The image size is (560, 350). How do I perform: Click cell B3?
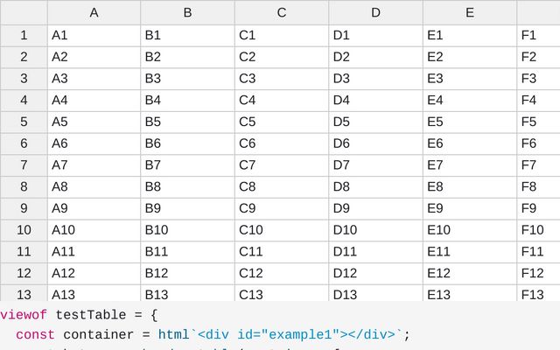[x=187, y=79]
